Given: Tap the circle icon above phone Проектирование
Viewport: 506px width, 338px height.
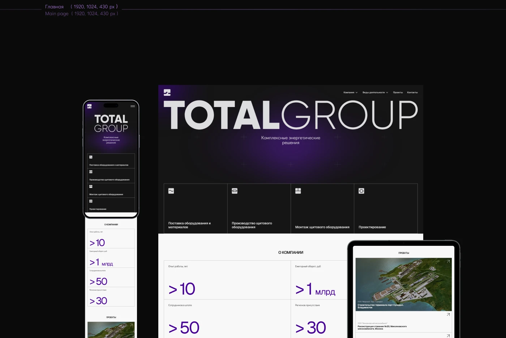Looking at the screenshot, I should [91, 201].
